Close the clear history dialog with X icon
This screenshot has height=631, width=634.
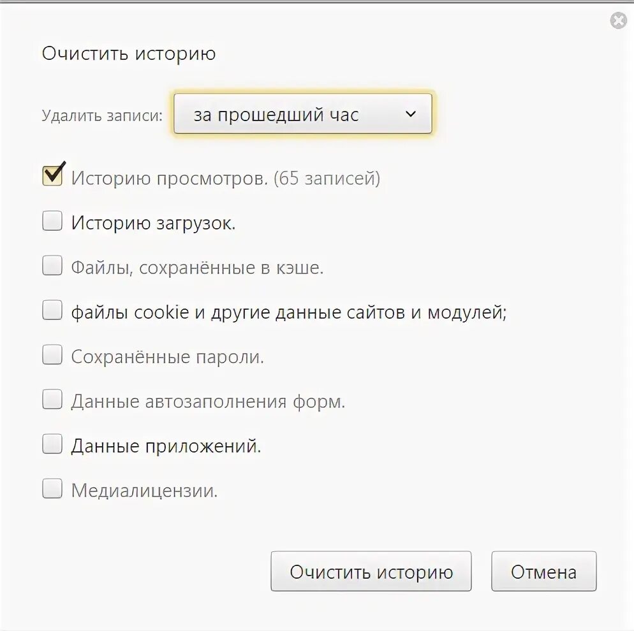(618, 21)
